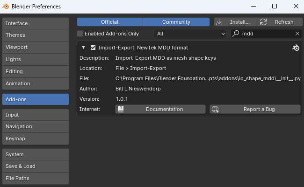Image resolution: width=304 pixels, height=187 pixels.
Task: Click the add-on title Import-Export: NewTek MDD format
Action: point(143,48)
